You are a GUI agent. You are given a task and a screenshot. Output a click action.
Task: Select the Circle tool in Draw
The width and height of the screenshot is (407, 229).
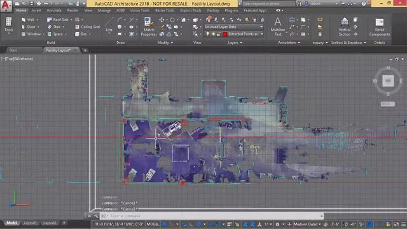click(120, 27)
